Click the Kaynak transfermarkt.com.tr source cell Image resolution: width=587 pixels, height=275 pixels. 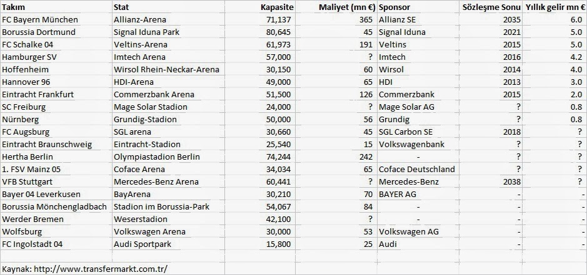(113, 269)
